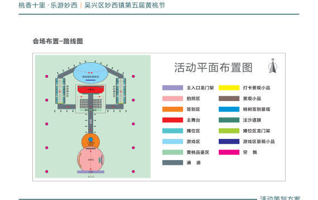This screenshot has height=200, width=318.
Task: Click the 桃树签到景观 legend label
Action: [x=257, y=109]
